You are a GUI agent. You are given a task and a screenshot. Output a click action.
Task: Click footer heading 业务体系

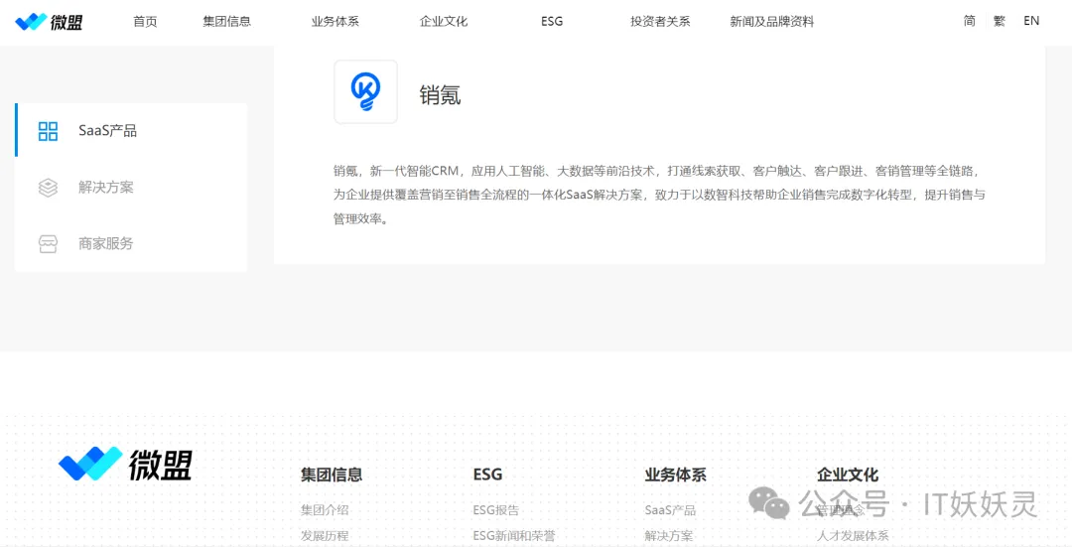point(676,475)
